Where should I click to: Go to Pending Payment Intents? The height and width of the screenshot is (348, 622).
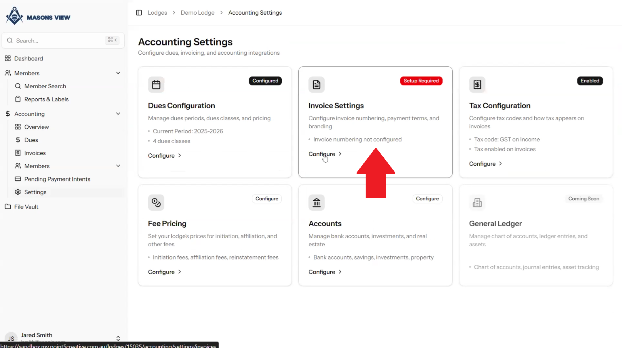pos(57,179)
